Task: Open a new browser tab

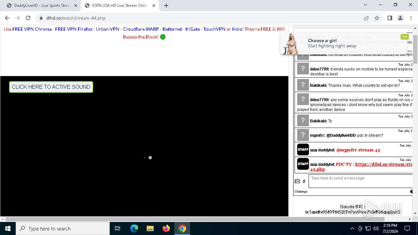Action: point(166,6)
